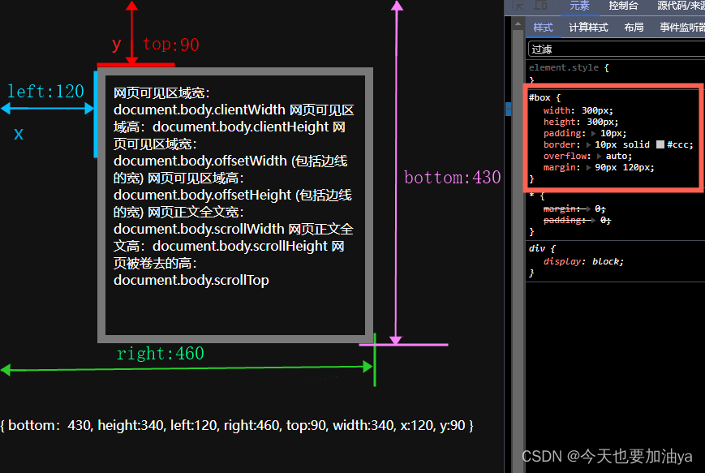Switch to the 计算样式 sub-tab
The image size is (705, 473).
pos(588,28)
